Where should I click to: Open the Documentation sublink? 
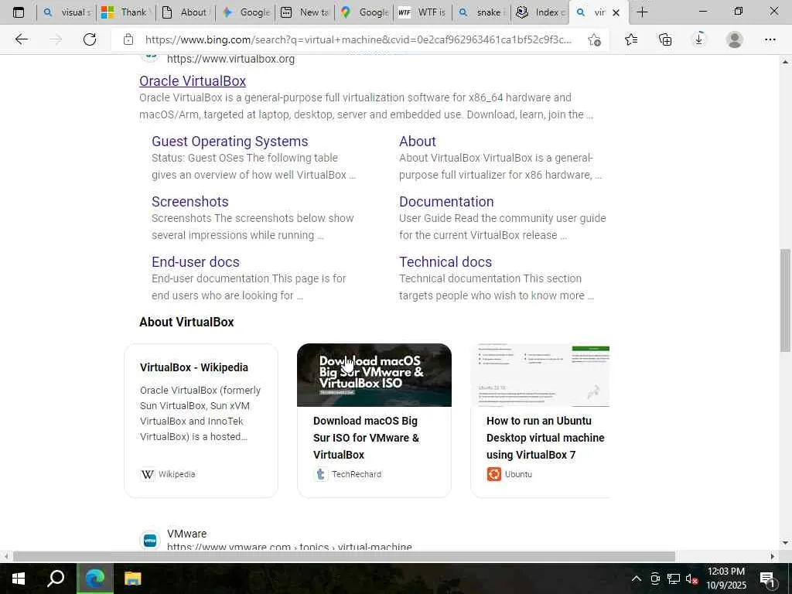pyautogui.click(x=446, y=202)
